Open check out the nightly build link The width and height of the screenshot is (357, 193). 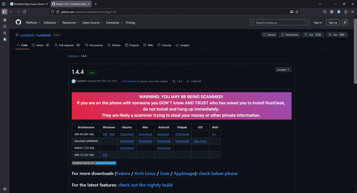pos(145,185)
